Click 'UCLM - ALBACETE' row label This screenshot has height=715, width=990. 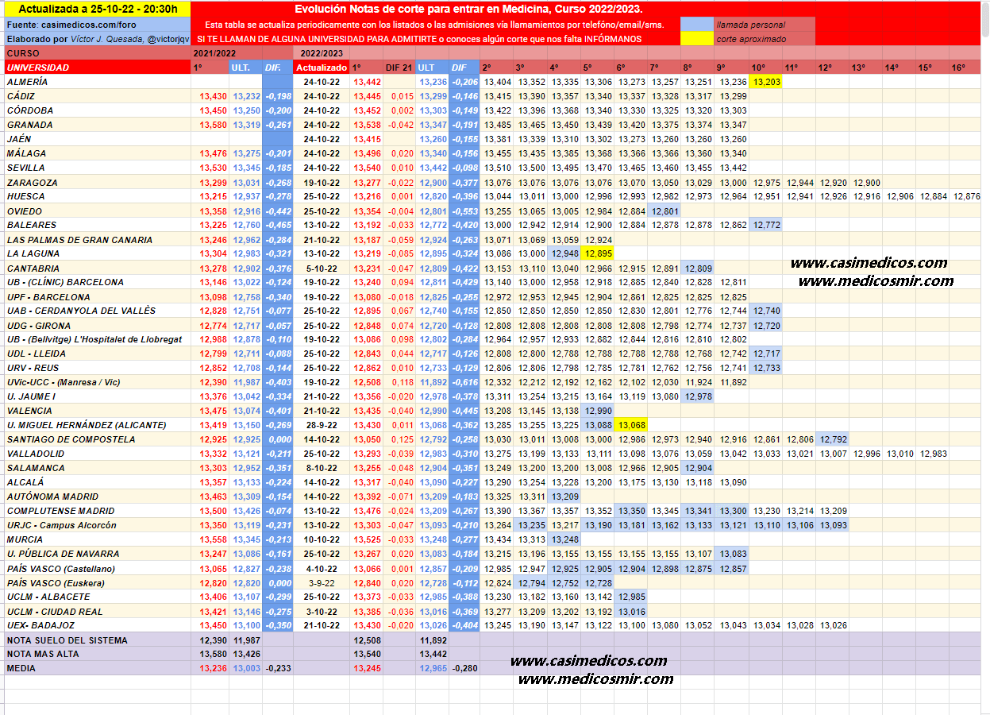48,597
